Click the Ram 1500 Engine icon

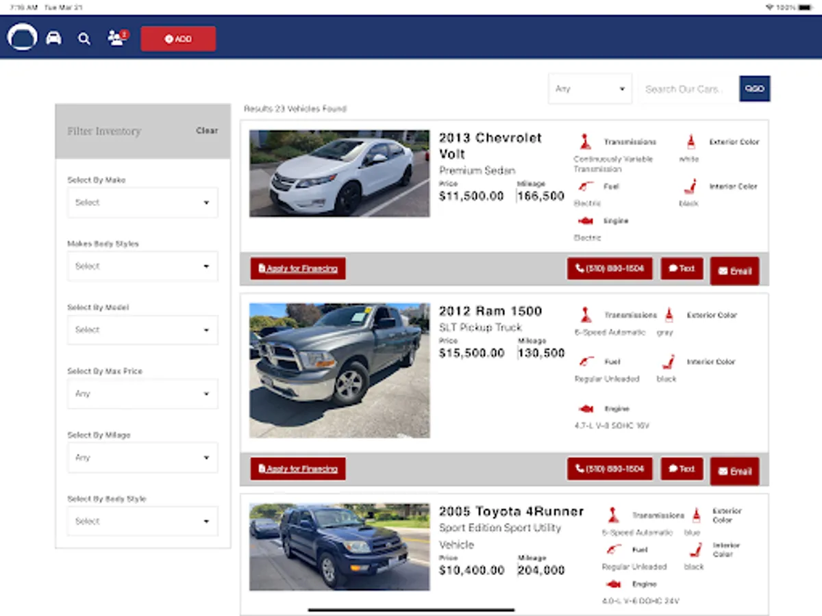586,409
